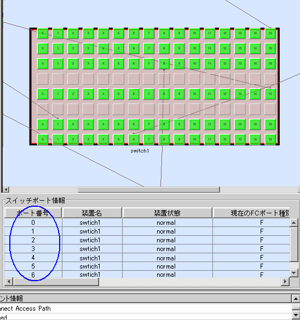Image resolution: width=300 pixels, height=320 pixels.
Task: Select port number 4 table cell
Action: pyautogui.click(x=33, y=258)
